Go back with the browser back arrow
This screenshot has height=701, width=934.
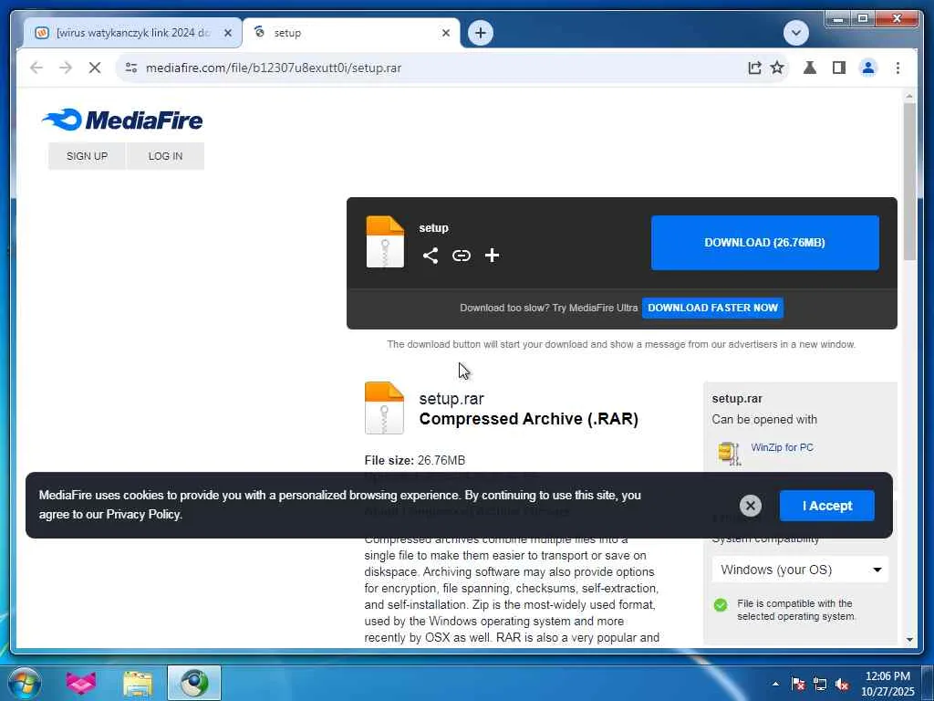coord(36,68)
